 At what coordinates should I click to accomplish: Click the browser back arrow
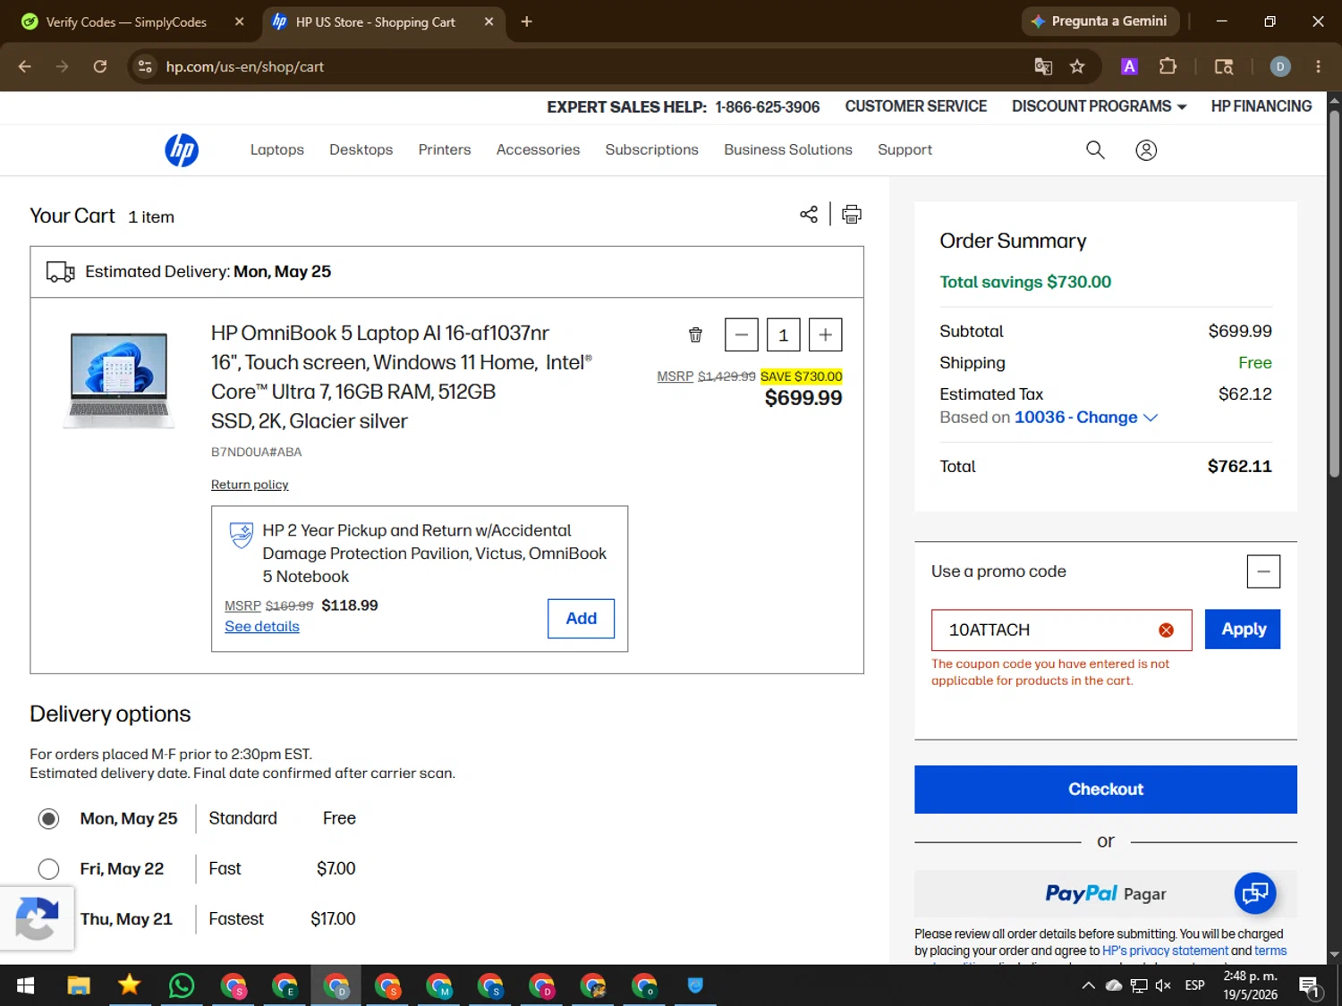[25, 66]
